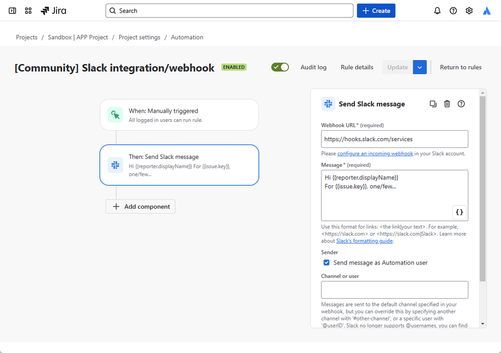Open help via the panel question mark icon
Viewport: 501px width, 353px height.
click(461, 104)
